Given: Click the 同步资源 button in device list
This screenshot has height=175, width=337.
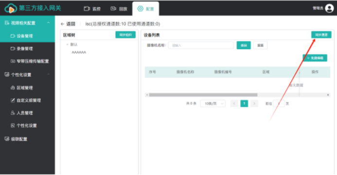Looking at the screenshot, I should tap(321, 35).
